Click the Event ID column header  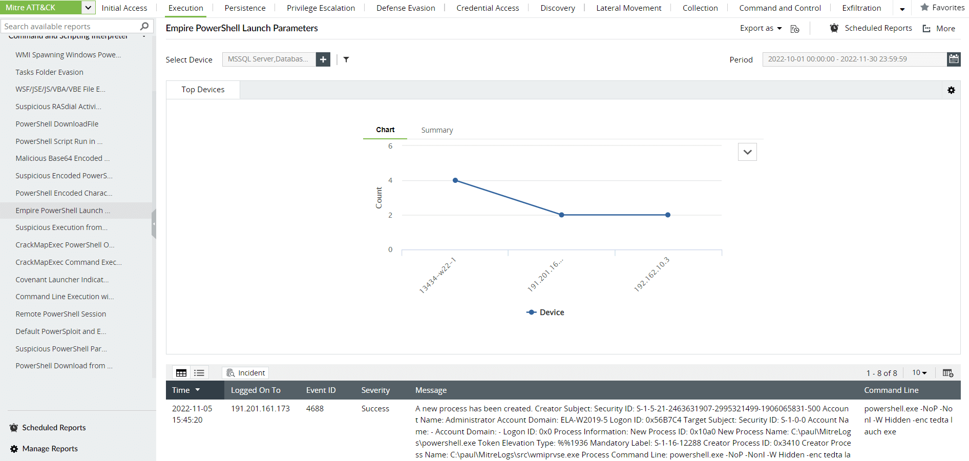[321, 390]
